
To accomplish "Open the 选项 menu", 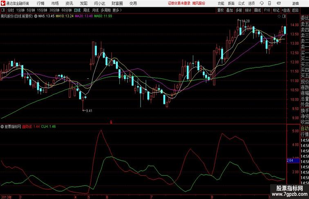I will 251,3.
